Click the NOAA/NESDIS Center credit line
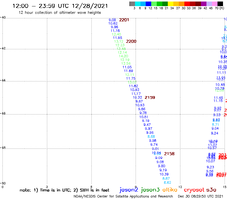Image resolution: width=227 pixels, height=199 pixels. click(123, 197)
